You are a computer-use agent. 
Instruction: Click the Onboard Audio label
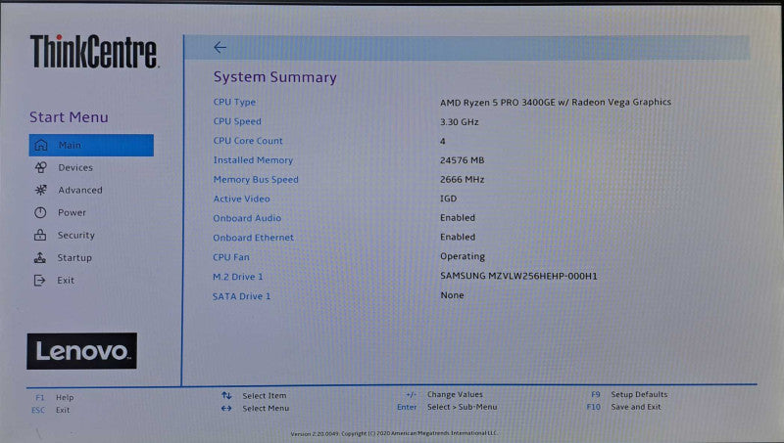[247, 218]
